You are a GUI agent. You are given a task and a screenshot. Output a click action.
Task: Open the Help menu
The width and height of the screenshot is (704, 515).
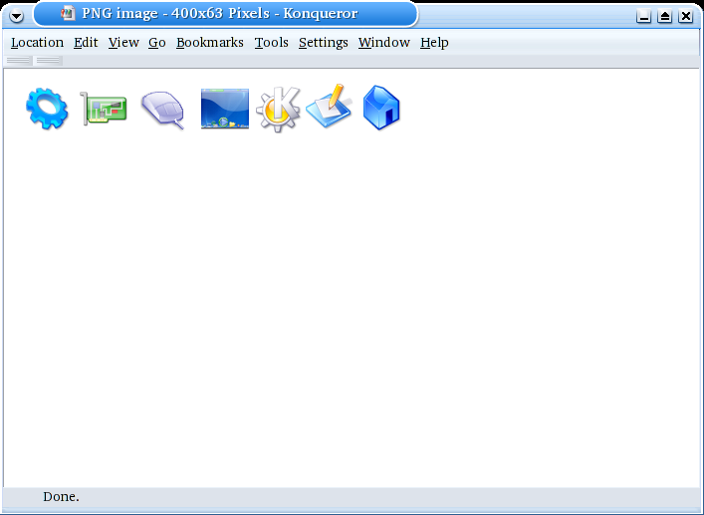[434, 43]
